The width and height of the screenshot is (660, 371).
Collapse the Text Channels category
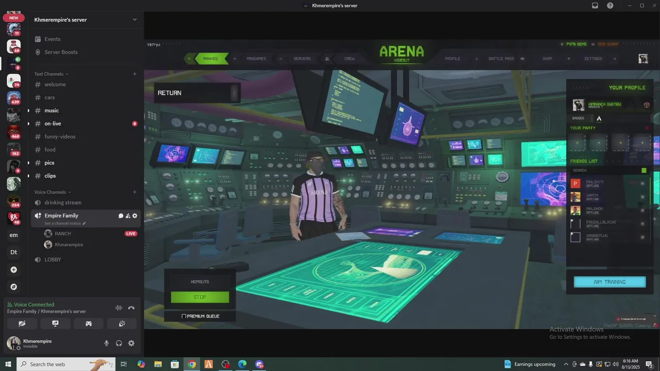51,74
